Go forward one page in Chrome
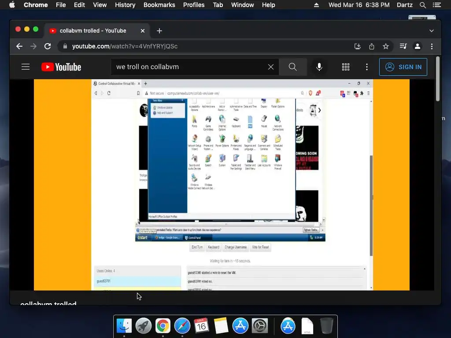The image size is (451, 338). pyautogui.click(x=33, y=46)
